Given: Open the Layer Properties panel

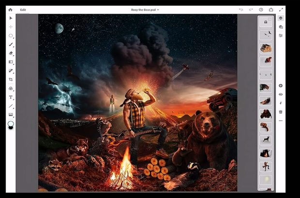Looking at the screenshot, I should [x=281, y=36].
